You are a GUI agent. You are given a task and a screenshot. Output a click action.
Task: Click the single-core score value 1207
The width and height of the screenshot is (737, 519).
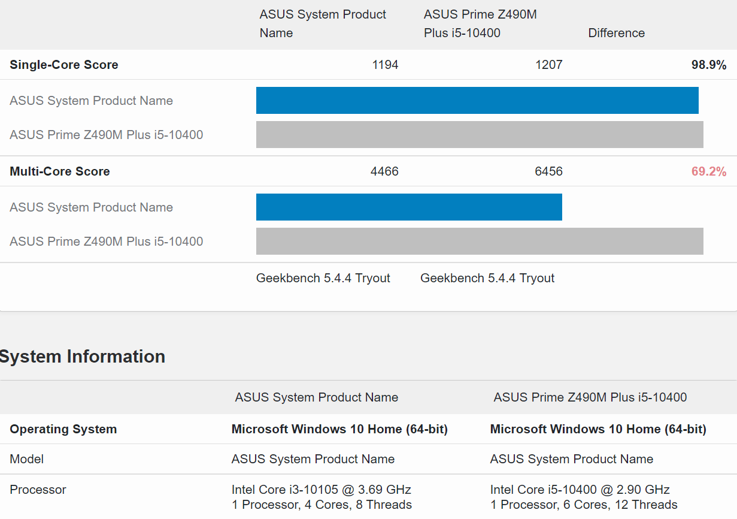[548, 65]
